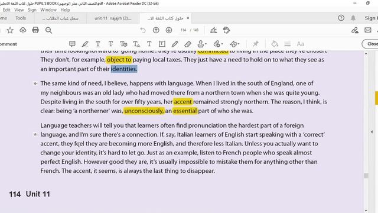The width and height of the screenshot is (378, 213).
Task: Click the color fill bucket icon
Action: pos(275,44)
